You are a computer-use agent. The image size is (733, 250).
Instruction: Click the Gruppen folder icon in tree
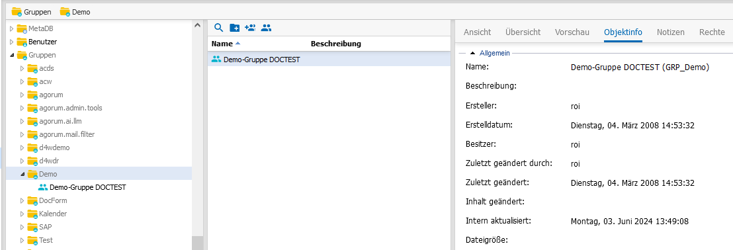tap(22, 55)
